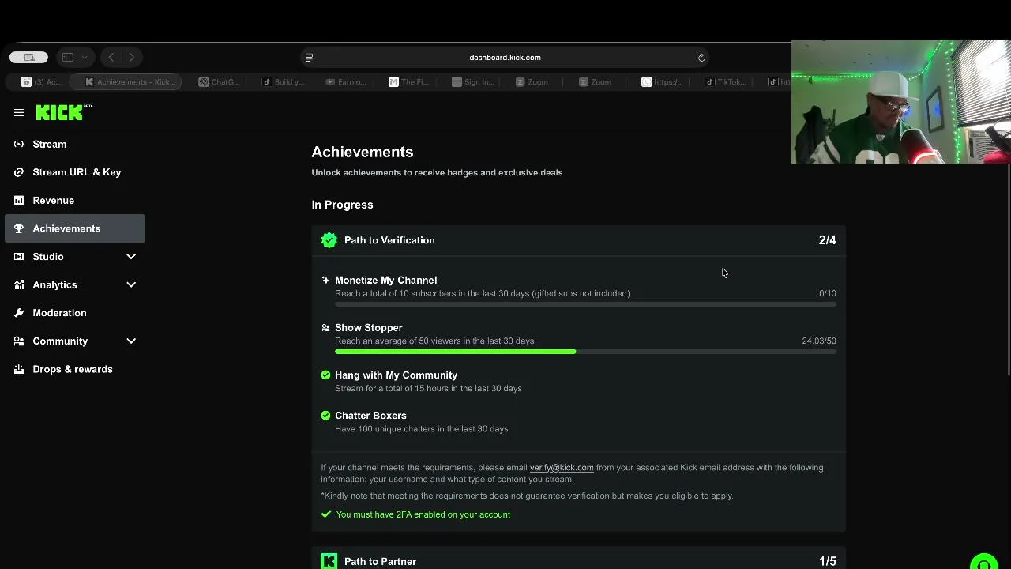Click the Revenue sidebar icon
This screenshot has width=1011, height=569.
pos(19,201)
